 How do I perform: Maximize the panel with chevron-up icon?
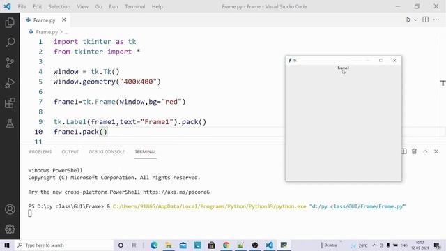425,151
